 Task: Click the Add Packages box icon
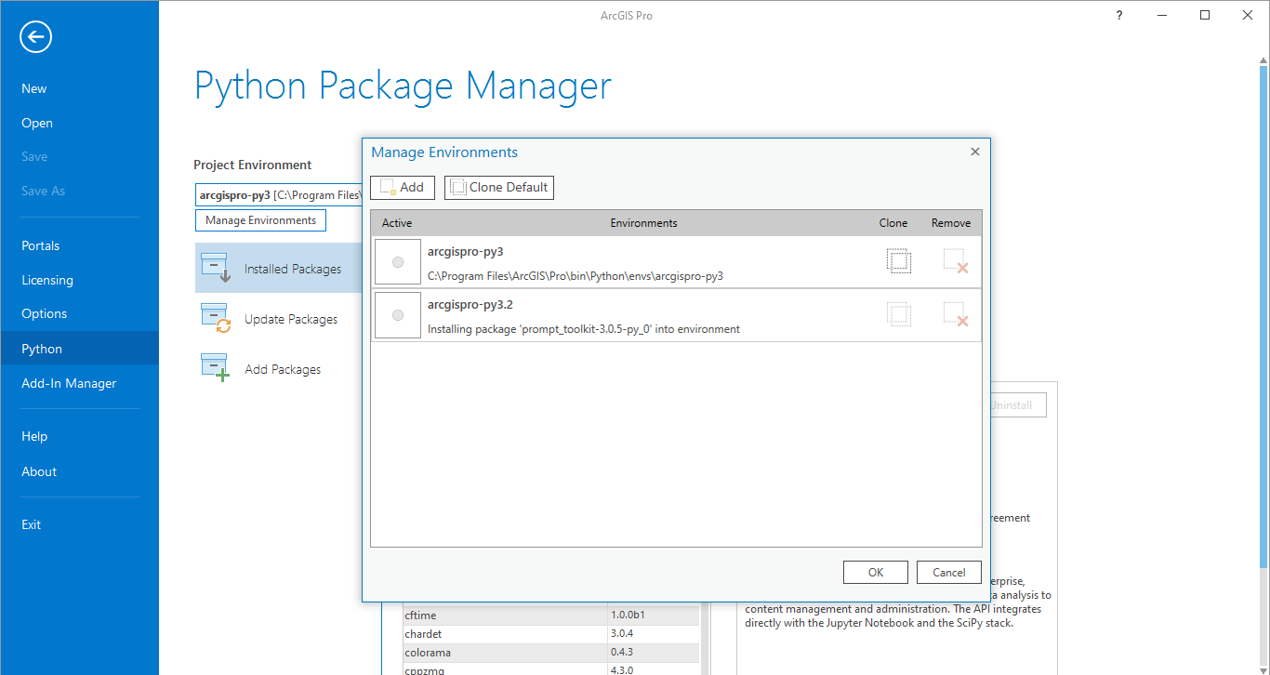(216, 368)
